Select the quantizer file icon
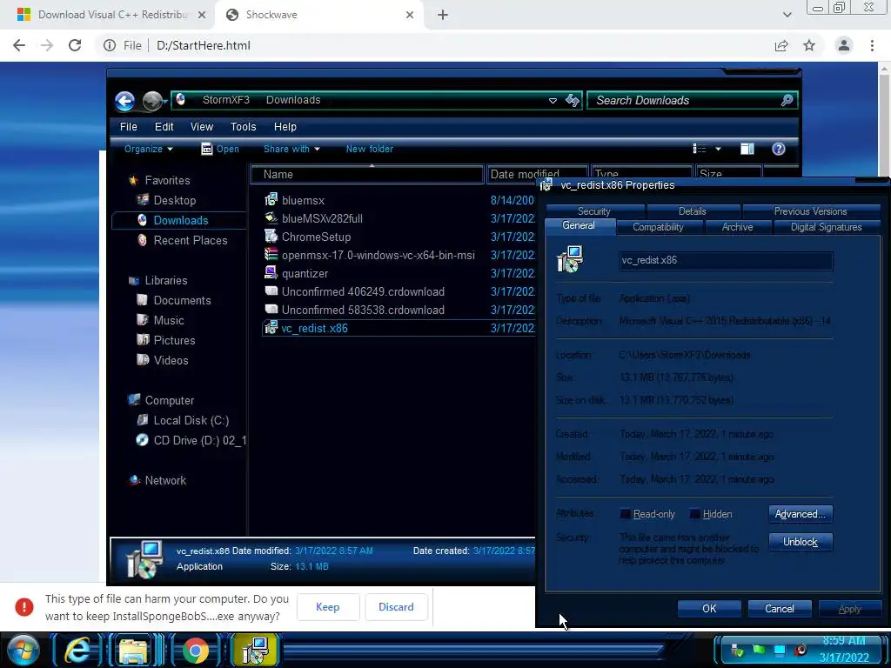891x668 pixels. pos(271,272)
